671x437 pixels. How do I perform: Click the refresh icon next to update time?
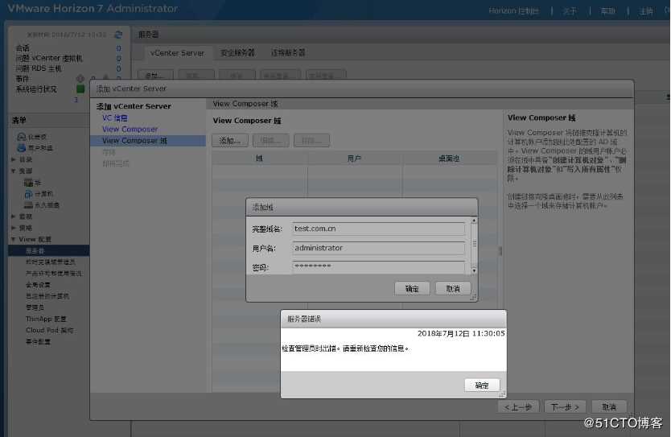(x=118, y=35)
